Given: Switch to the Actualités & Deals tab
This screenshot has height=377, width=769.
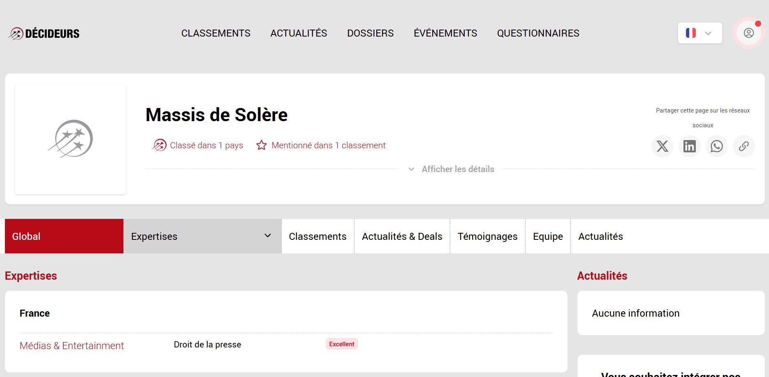Looking at the screenshot, I should (x=402, y=236).
